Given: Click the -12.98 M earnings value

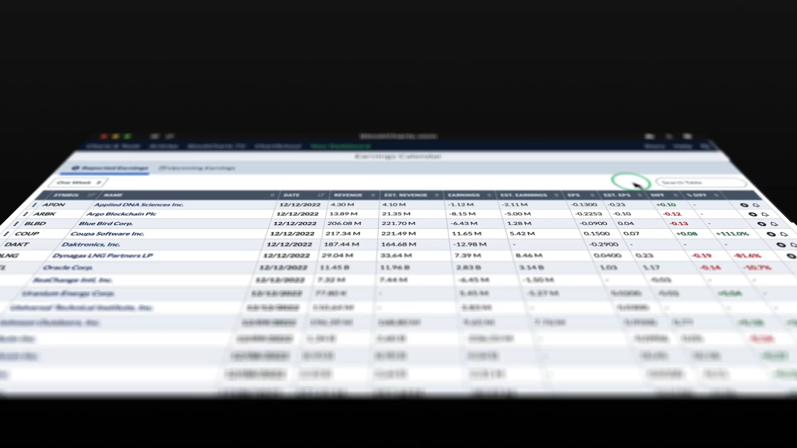Looking at the screenshot, I should click(x=470, y=245).
